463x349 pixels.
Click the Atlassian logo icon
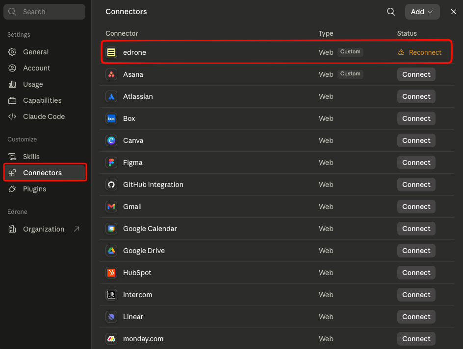tap(111, 96)
